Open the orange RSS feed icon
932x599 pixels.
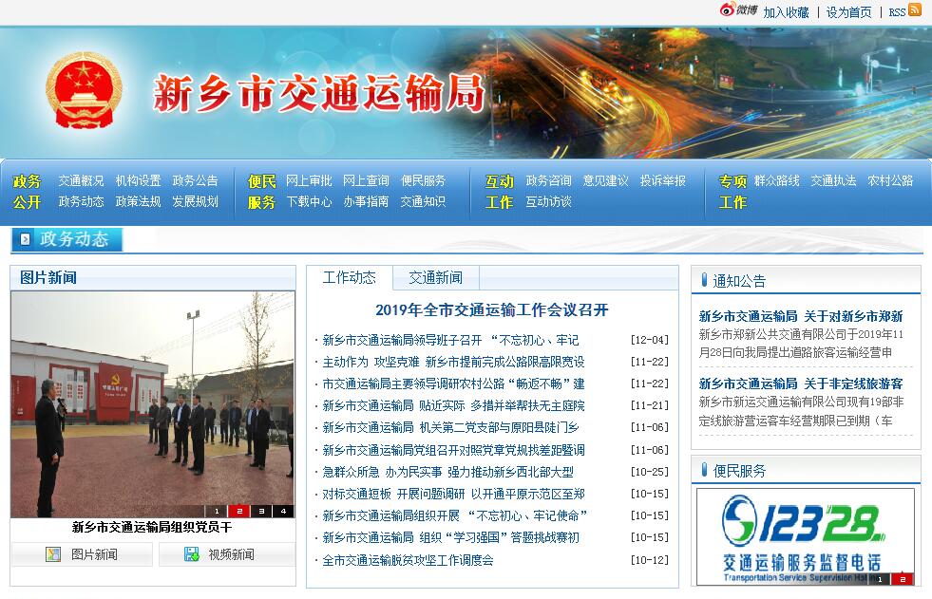coord(915,10)
